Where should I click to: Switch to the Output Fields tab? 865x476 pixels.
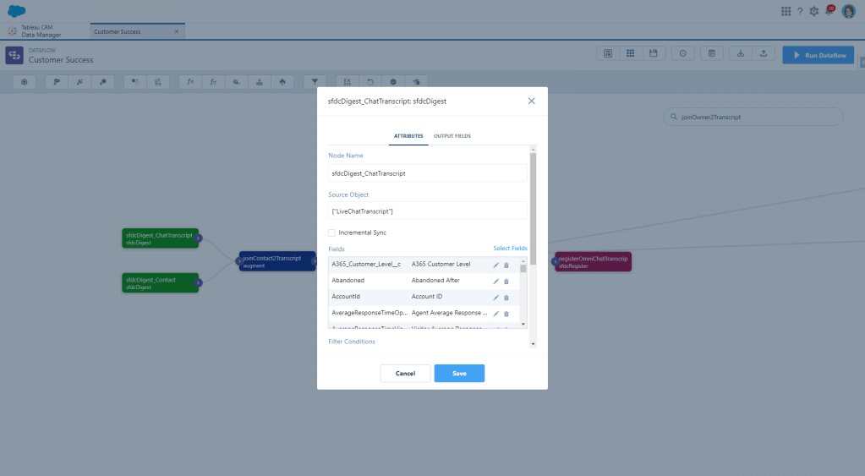click(x=452, y=136)
